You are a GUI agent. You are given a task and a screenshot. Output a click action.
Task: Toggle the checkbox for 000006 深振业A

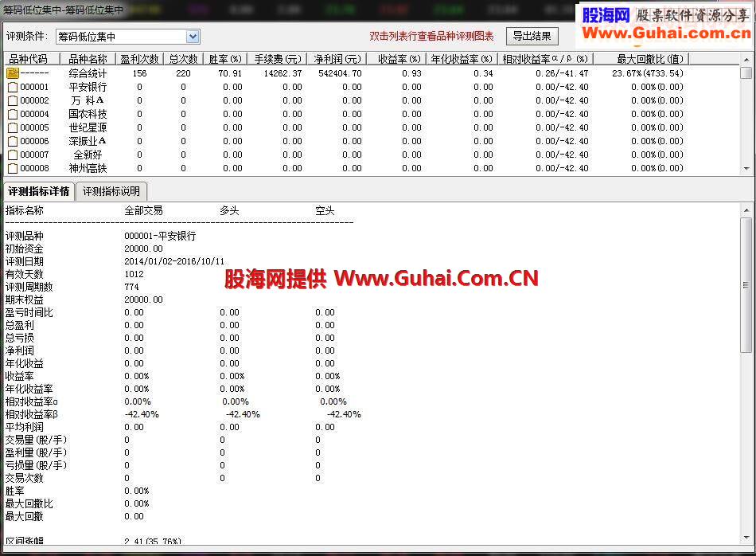(x=13, y=142)
